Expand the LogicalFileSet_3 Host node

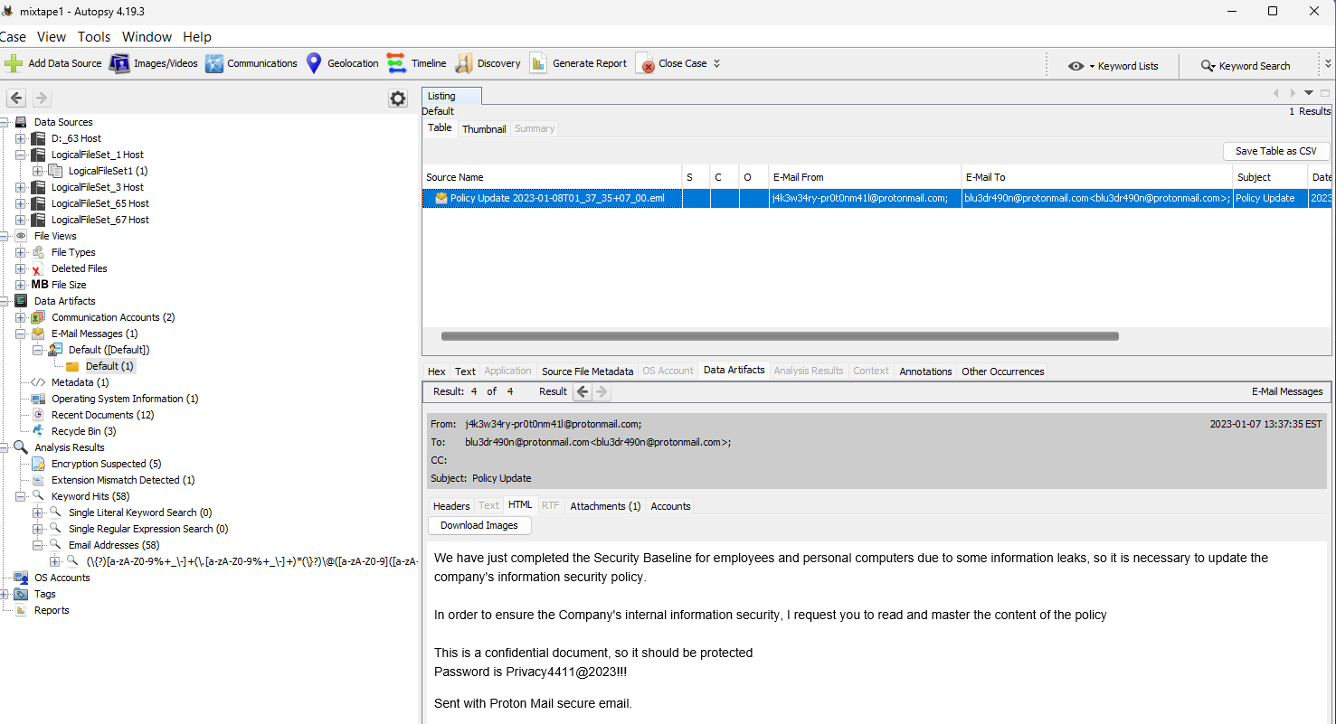click(x=21, y=187)
